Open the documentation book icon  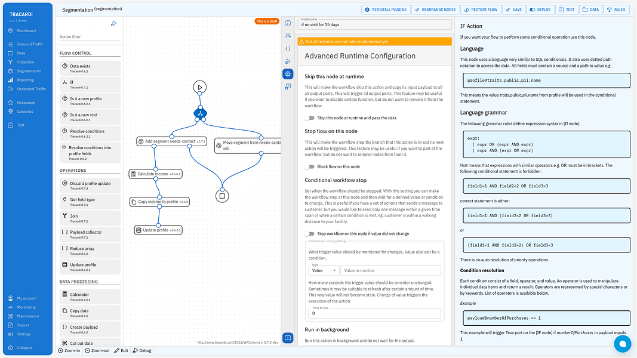click(288, 338)
